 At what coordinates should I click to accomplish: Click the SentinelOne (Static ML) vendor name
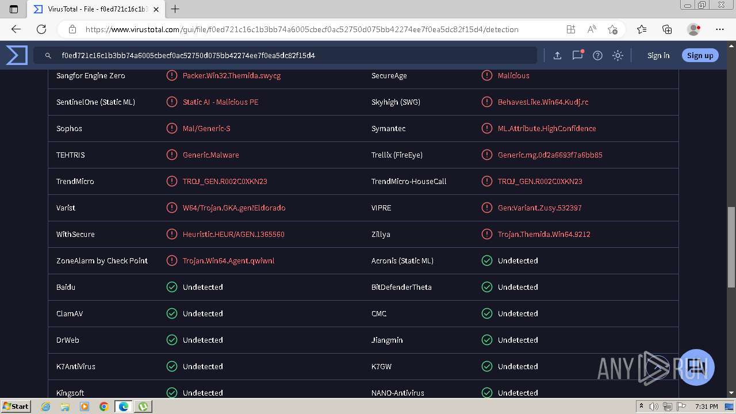point(95,102)
